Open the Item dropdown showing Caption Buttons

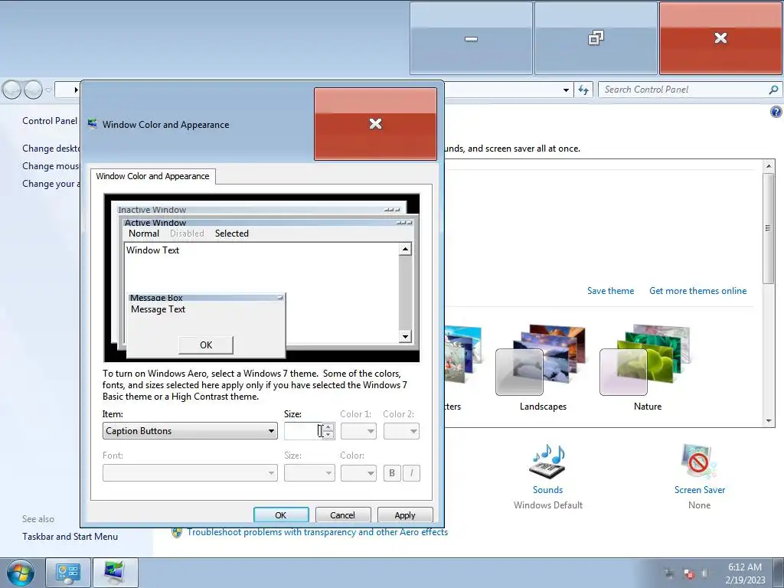(190, 431)
